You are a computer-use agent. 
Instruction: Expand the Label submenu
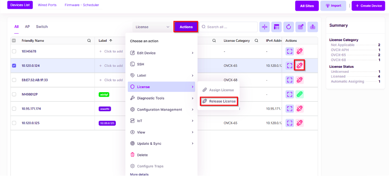[x=162, y=75]
